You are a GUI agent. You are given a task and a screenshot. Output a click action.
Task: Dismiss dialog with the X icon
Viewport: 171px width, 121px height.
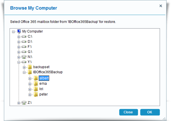(x=160, y=6)
